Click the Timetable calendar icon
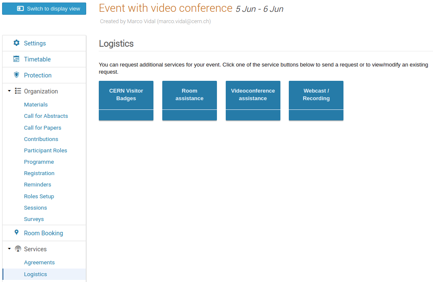Viewport: 433px width, 282px height. [16, 59]
